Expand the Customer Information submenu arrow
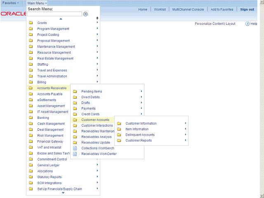The image size is (264, 198). [x=186, y=123]
